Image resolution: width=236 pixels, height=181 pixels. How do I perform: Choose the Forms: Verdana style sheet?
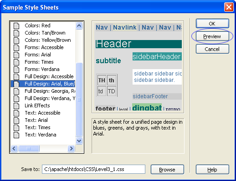click(x=42, y=69)
